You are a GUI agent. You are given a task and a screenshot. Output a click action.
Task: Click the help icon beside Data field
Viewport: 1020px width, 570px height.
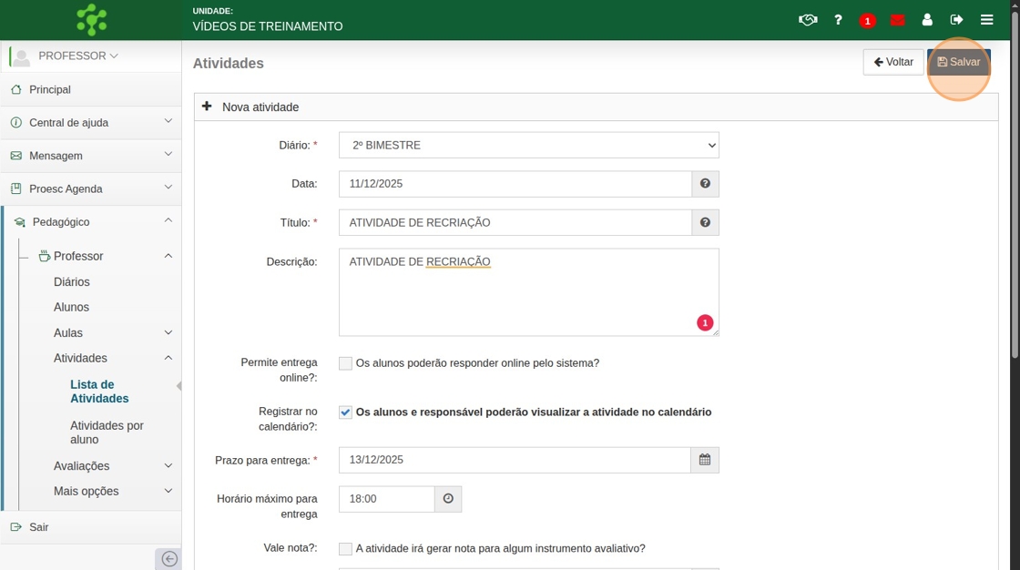click(705, 184)
